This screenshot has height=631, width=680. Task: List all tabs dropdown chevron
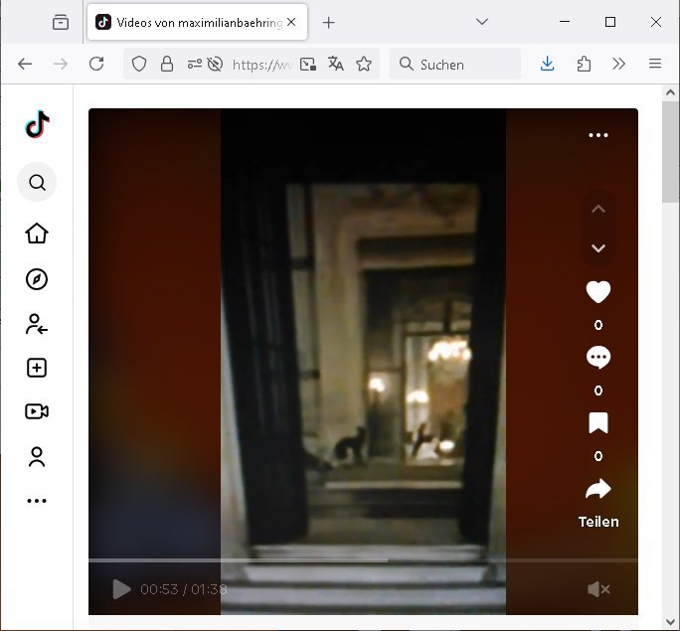[482, 22]
